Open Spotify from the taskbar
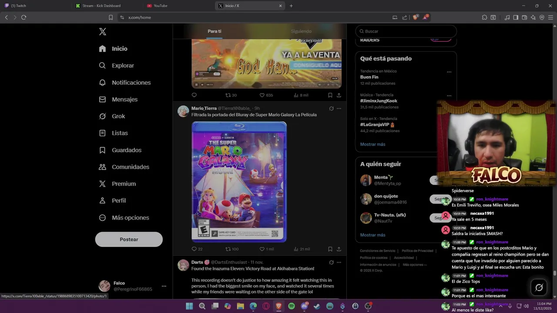Image resolution: width=557 pixels, height=313 pixels. coord(292,306)
